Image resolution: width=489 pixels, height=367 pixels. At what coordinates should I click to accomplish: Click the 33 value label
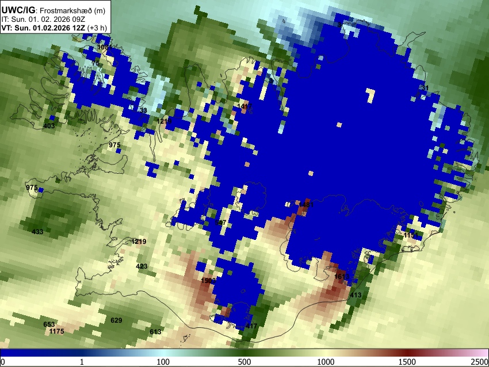(x=143, y=110)
